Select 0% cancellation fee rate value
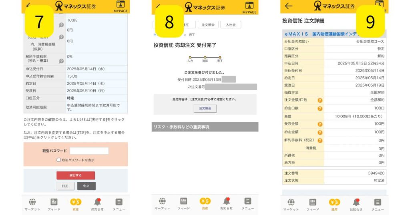The height and width of the screenshot is (215, 410). (70, 57)
